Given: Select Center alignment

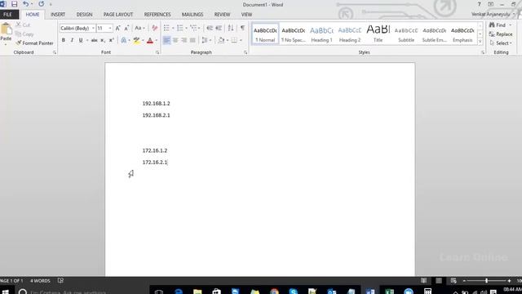Looking at the screenshot, I should tap(175, 40).
